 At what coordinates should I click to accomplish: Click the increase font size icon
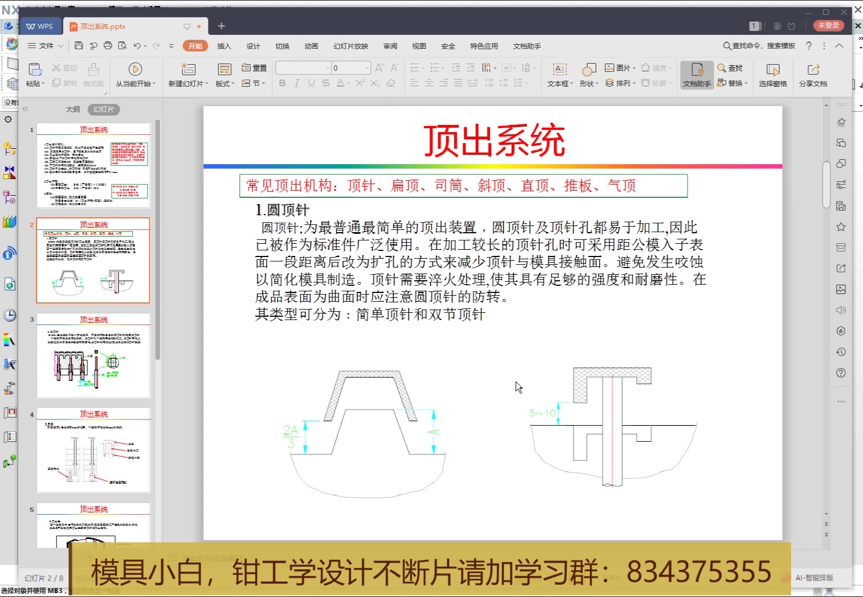pyautogui.click(x=379, y=68)
